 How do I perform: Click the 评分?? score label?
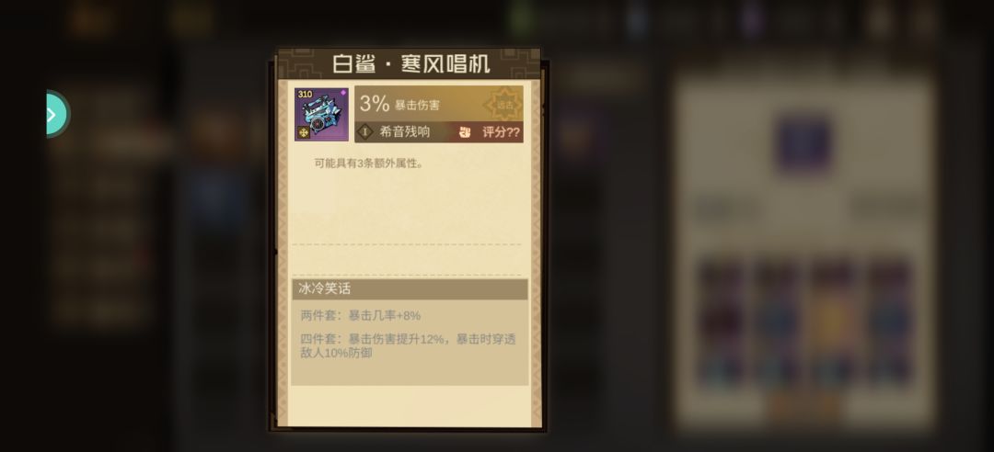[501, 132]
